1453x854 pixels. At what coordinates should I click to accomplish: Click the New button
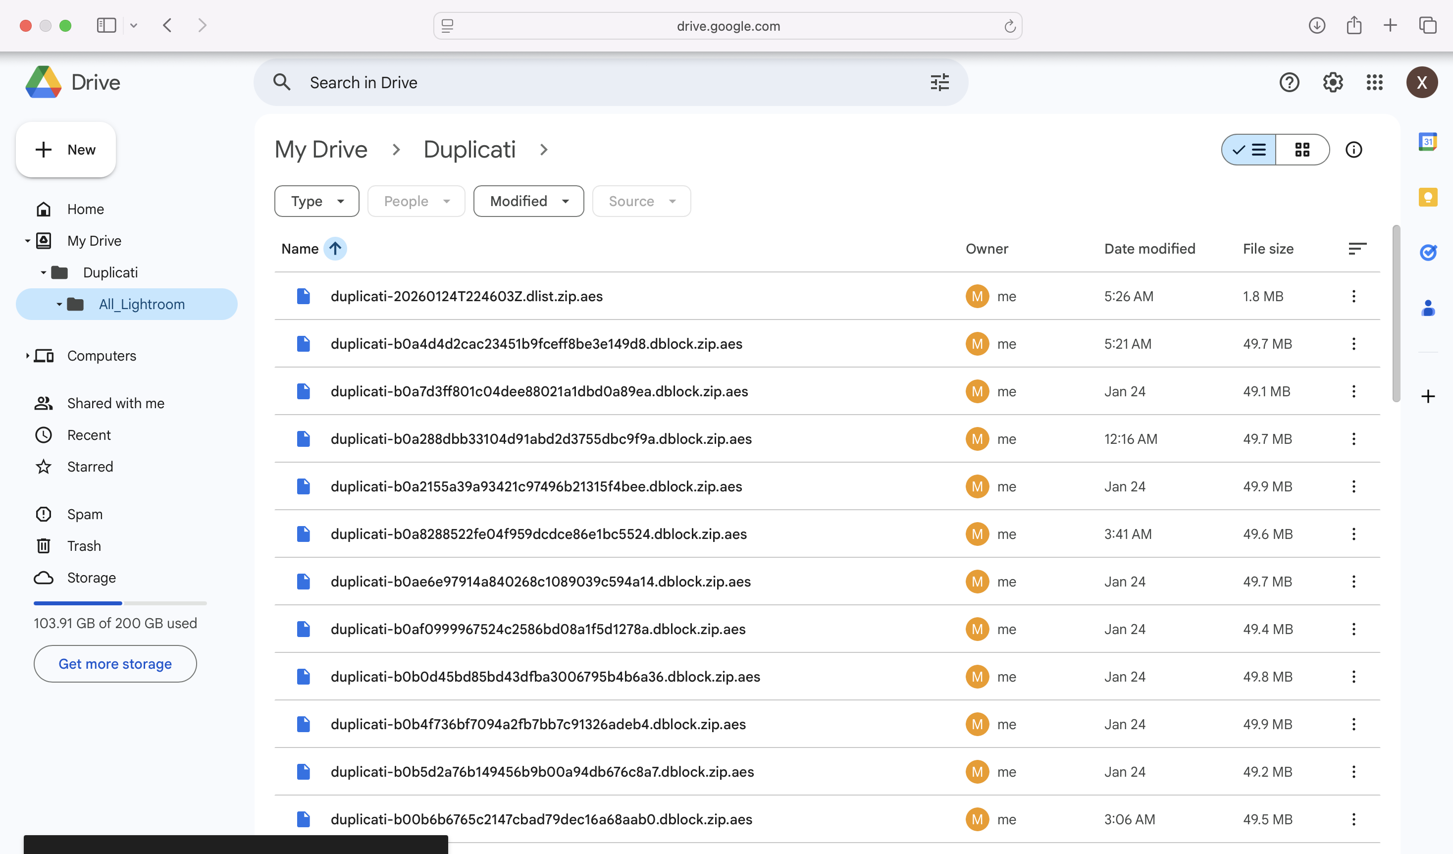pyautogui.click(x=66, y=150)
